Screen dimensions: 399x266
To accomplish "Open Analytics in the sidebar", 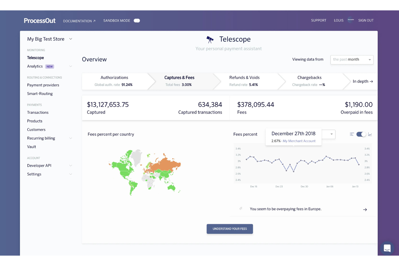I will pos(35,66).
